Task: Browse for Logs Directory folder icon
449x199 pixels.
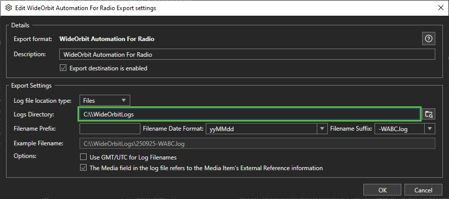Action: [429, 114]
